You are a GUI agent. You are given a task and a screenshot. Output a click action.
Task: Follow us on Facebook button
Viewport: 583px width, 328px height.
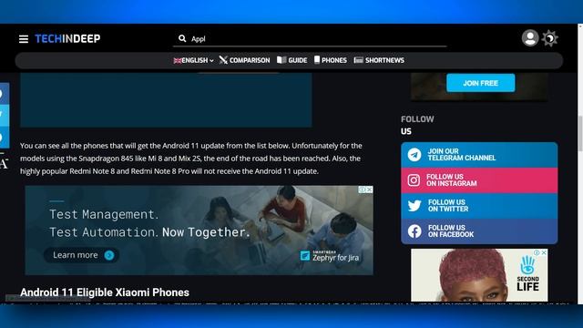click(479, 231)
